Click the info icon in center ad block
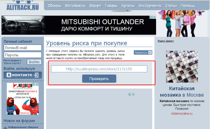210x129 pixels. pos(130,94)
